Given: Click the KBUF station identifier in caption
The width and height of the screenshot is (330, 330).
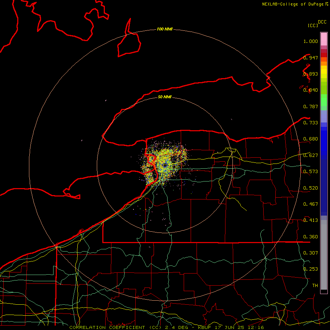Looking at the screenshot, I should click(x=204, y=327).
